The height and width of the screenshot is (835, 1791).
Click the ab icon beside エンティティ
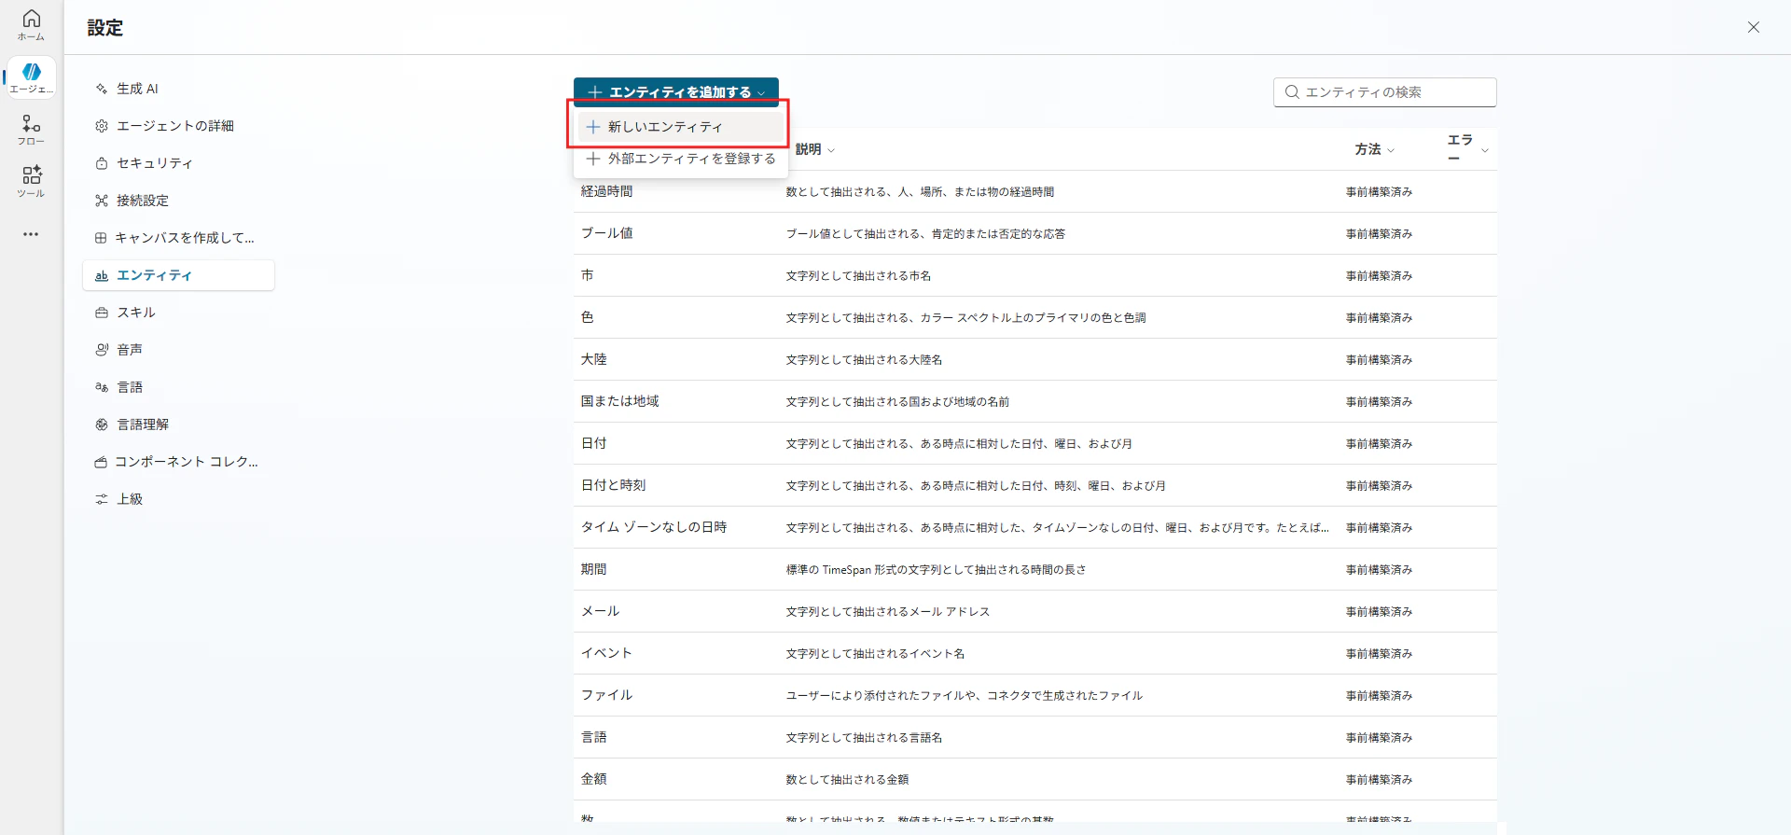pyautogui.click(x=102, y=275)
